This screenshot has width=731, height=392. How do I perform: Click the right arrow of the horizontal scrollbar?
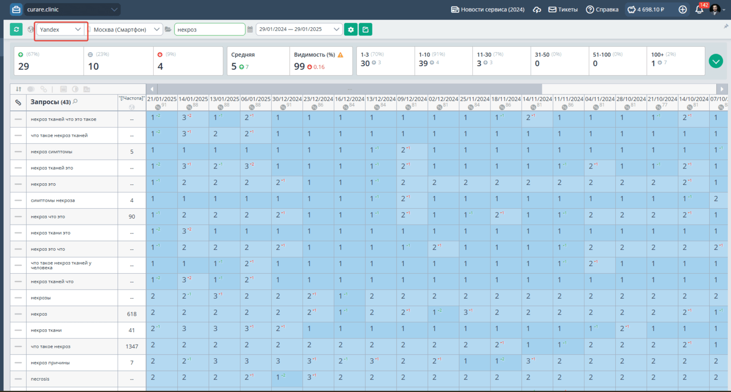722,89
